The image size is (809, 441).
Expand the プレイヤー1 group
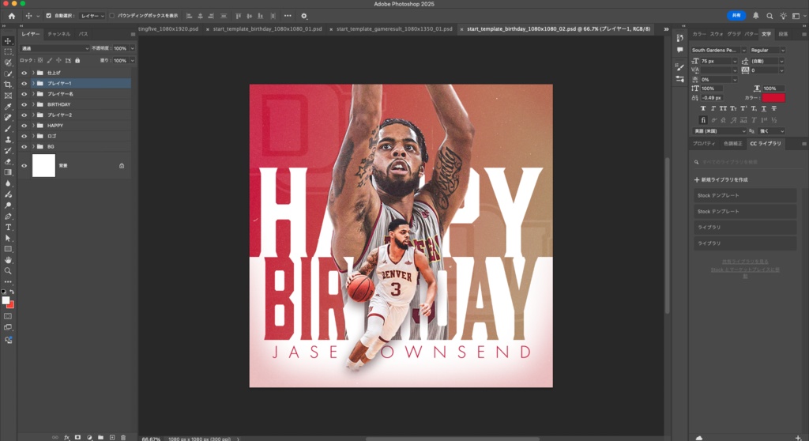point(33,83)
